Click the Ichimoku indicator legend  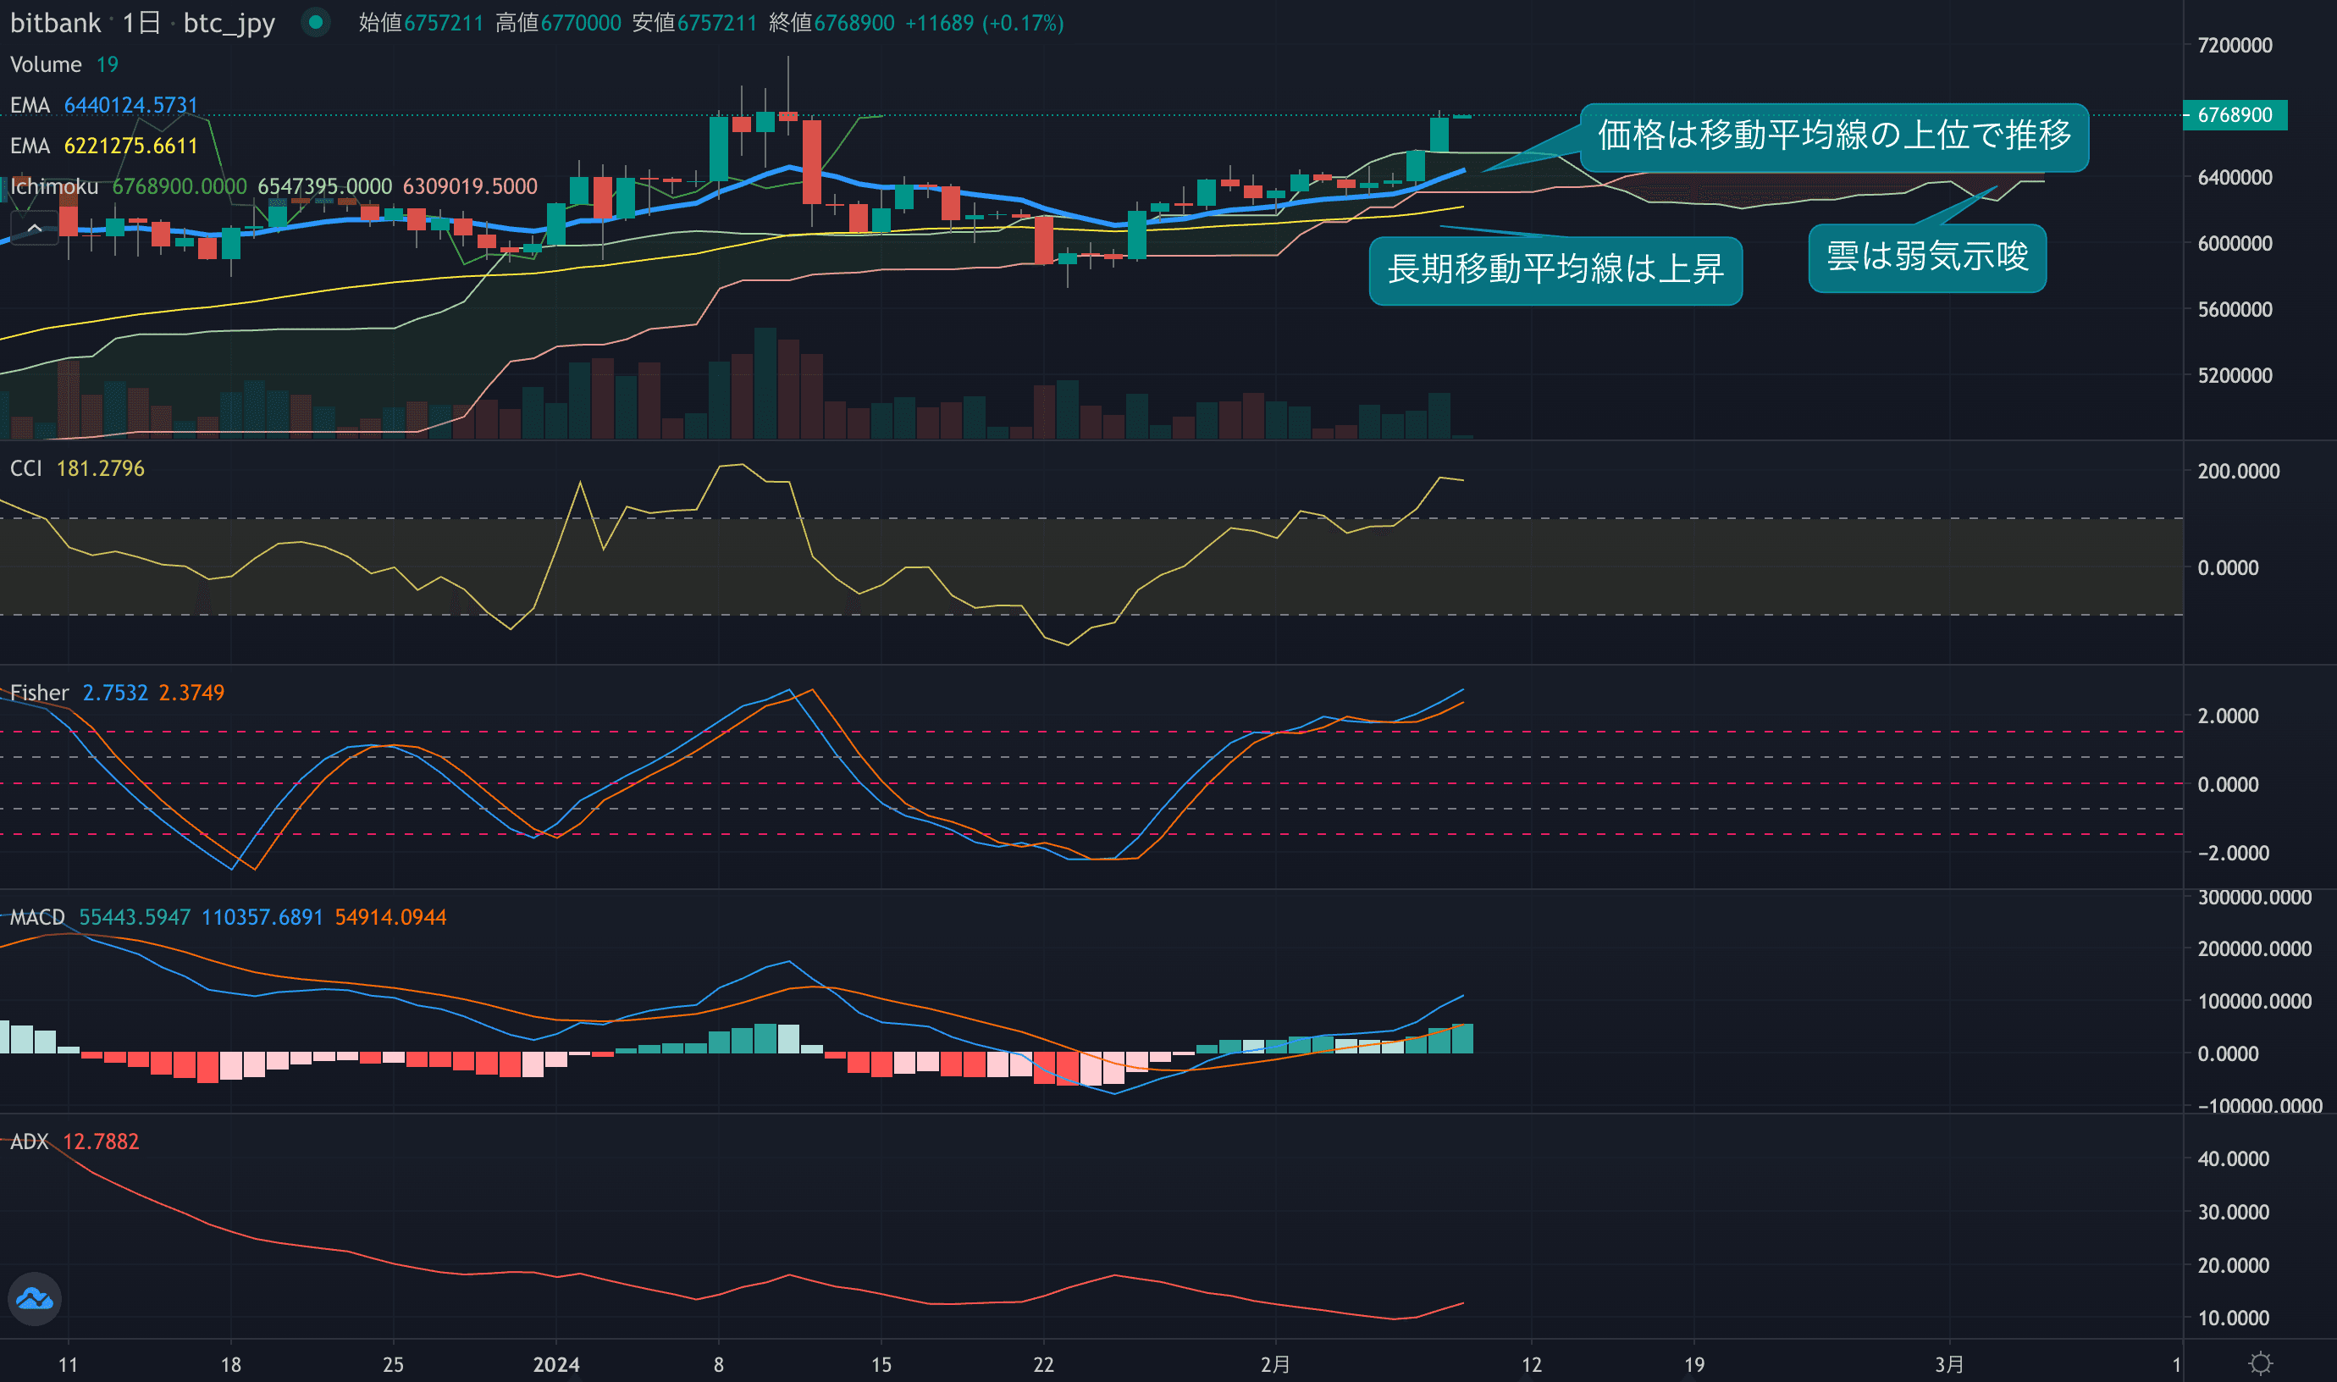(x=54, y=186)
